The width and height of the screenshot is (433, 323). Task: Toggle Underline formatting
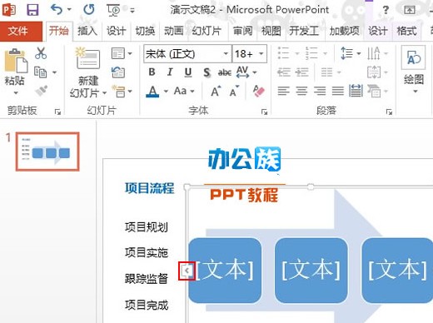tap(188, 72)
